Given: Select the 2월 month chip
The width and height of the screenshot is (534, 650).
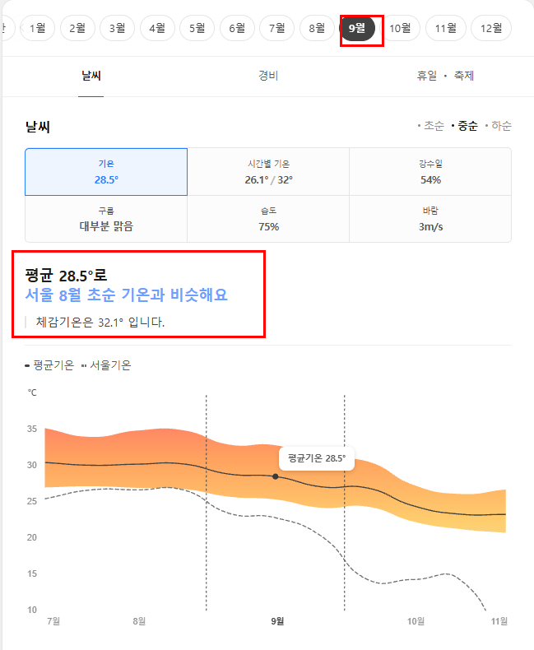Looking at the screenshot, I should coord(77,28).
